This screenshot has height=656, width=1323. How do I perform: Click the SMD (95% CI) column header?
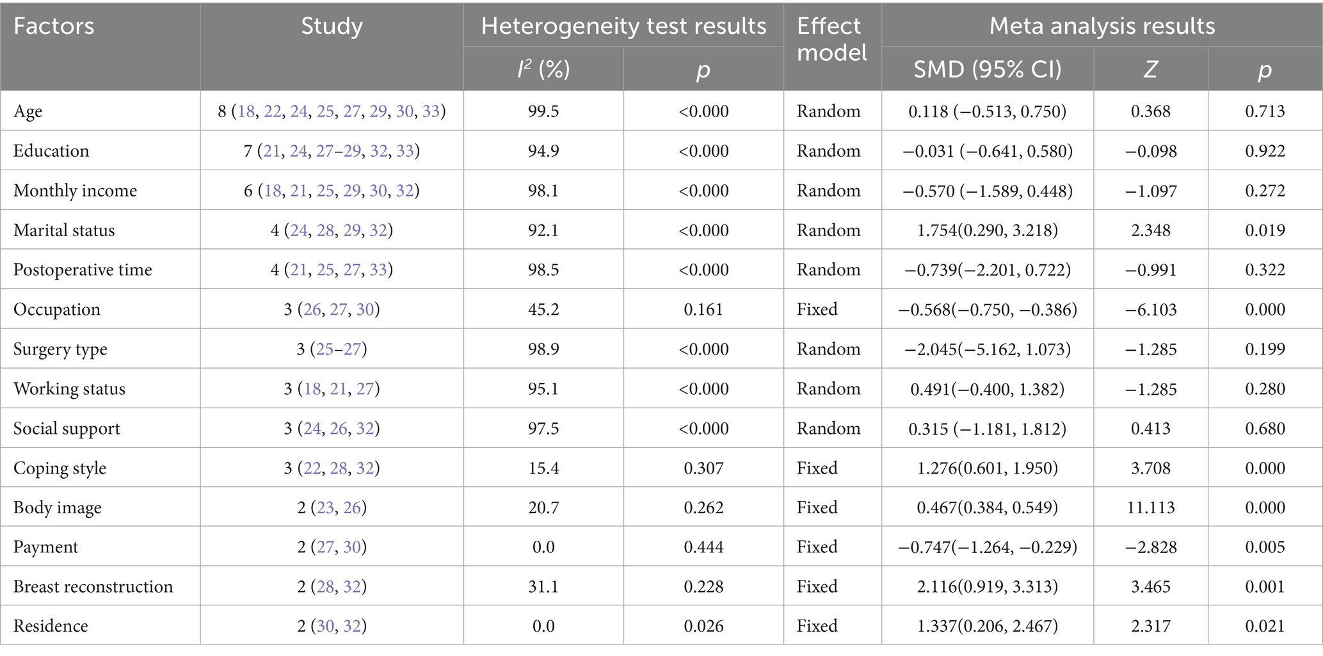pos(987,69)
